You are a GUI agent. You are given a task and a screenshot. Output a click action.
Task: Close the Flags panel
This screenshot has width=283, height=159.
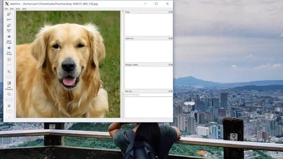click(172, 12)
